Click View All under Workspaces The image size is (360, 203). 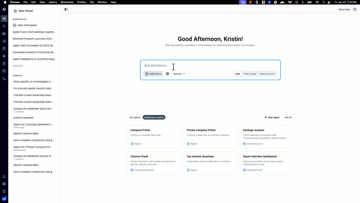click(x=17, y=66)
